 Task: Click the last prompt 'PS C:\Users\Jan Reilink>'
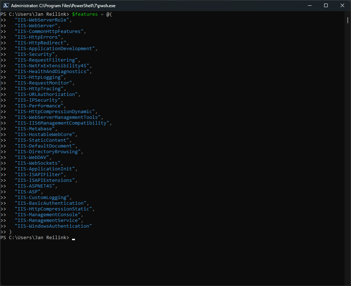coord(35,238)
